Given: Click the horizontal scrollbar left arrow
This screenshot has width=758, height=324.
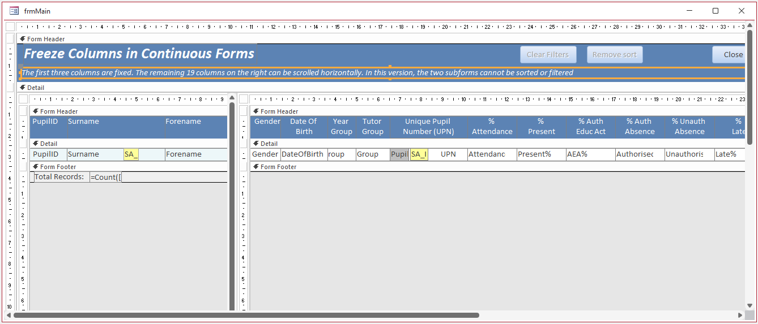Looking at the screenshot, I should 8,315.
